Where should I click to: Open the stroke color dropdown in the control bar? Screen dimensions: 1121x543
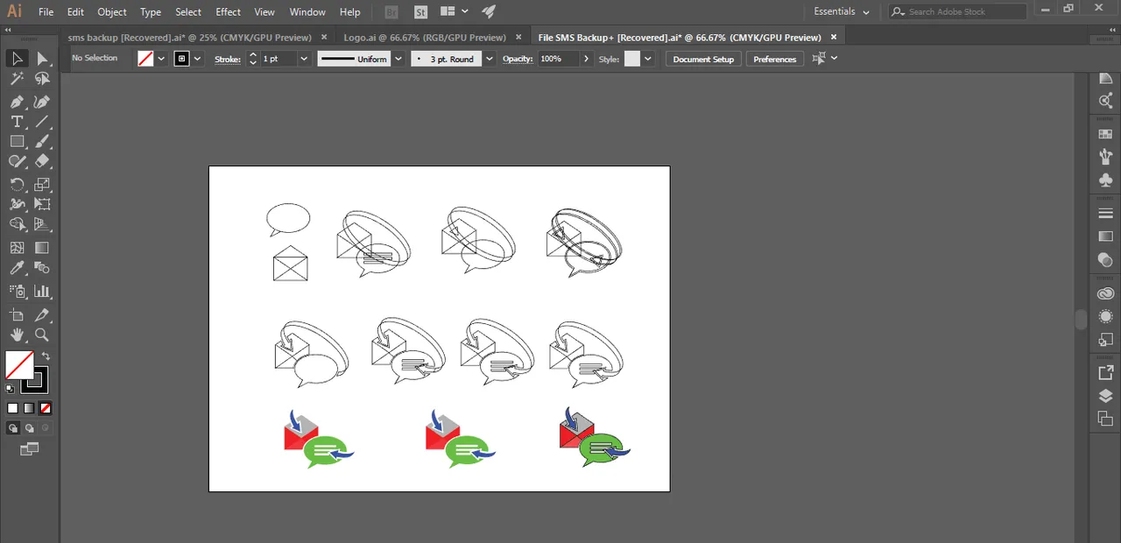pyautogui.click(x=198, y=59)
